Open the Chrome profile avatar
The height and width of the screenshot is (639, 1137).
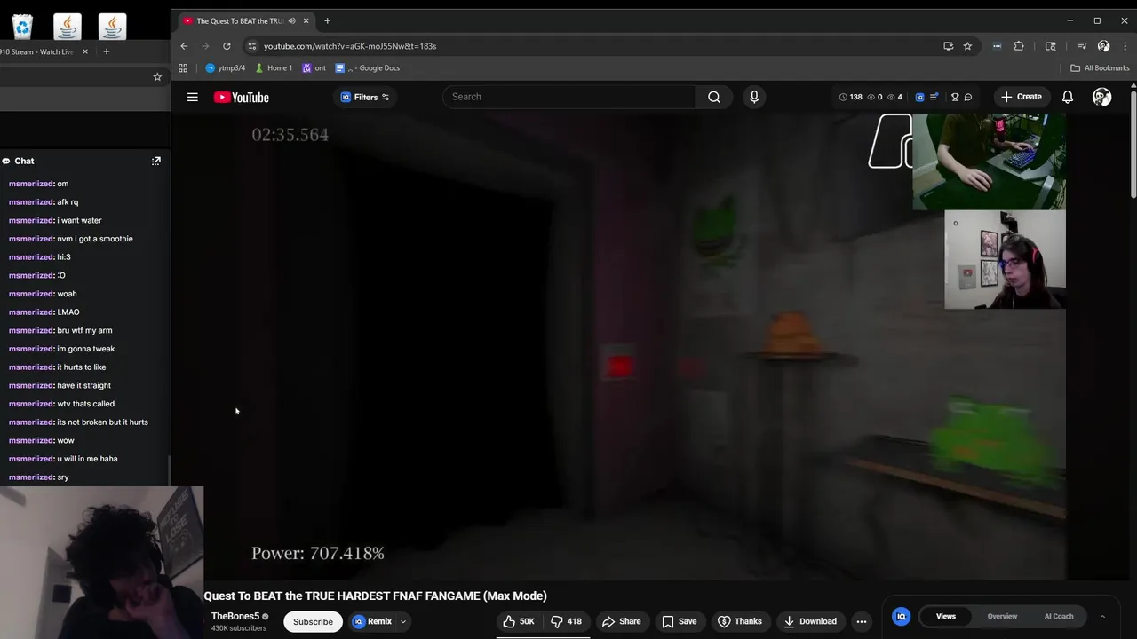(x=1103, y=46)
